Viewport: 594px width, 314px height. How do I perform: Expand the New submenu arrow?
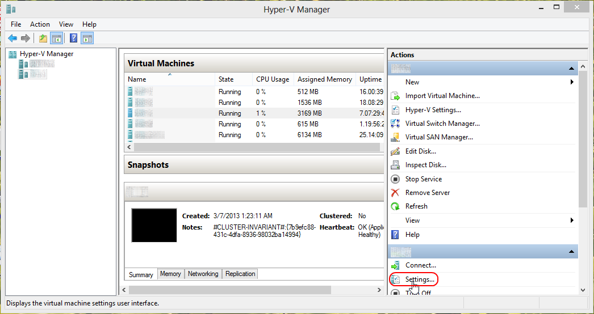click(x=572, y=82)
